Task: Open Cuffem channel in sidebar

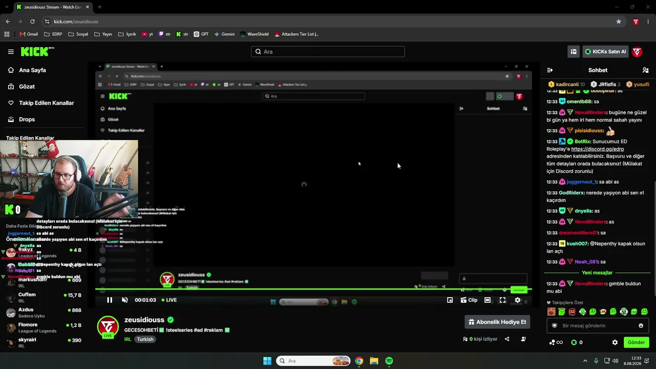Action: (x=44, y=297)
